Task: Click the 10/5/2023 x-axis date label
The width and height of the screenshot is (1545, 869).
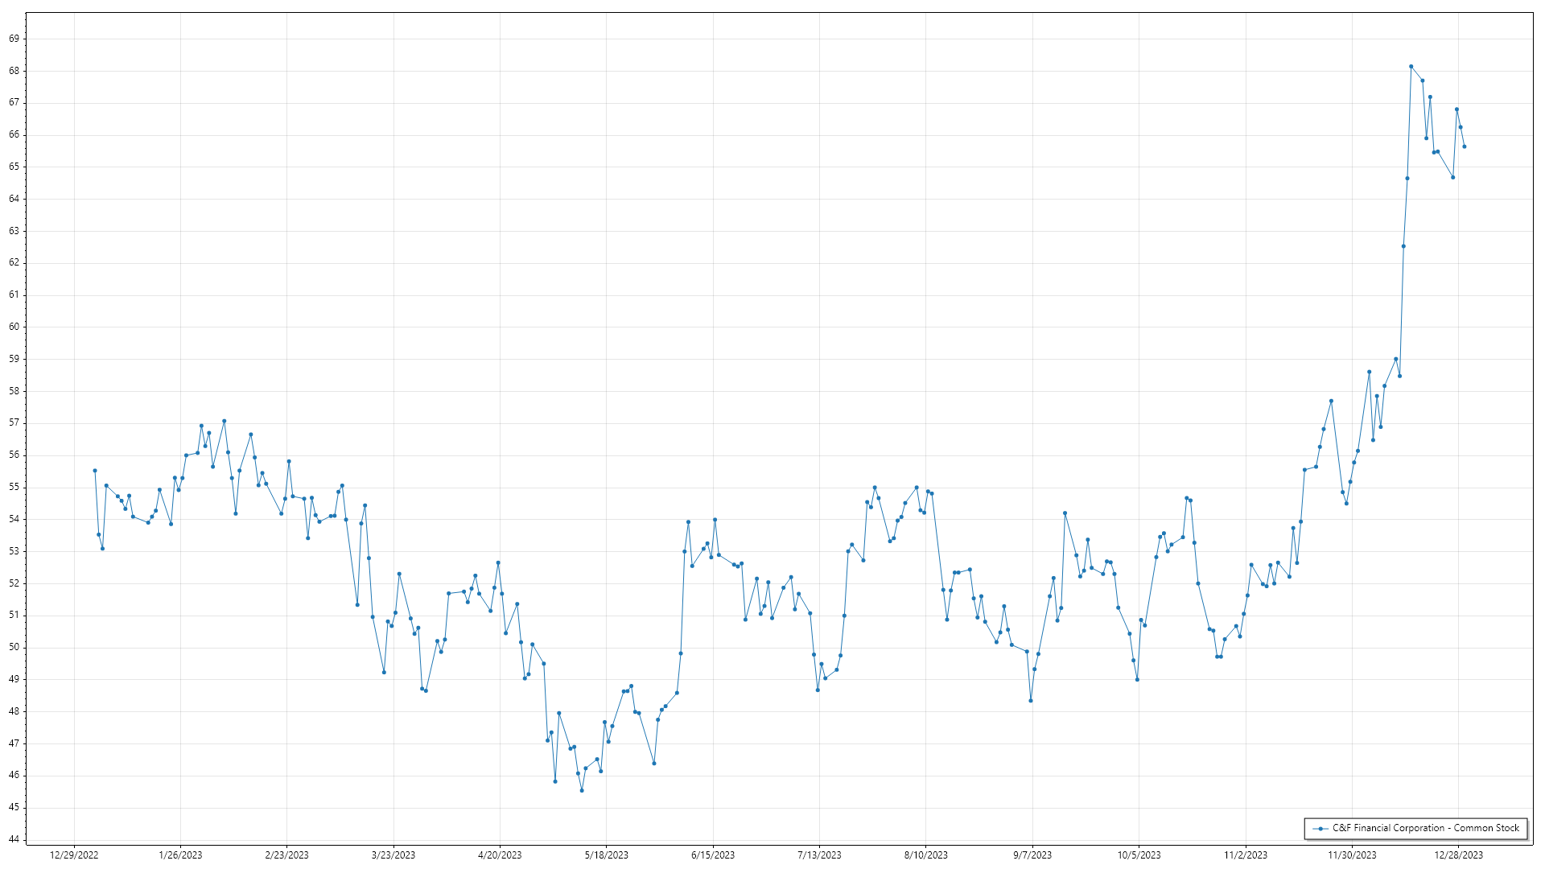Action: click(x=1139, y=855)
